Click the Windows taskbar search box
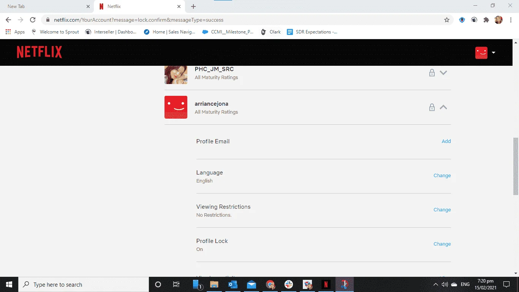 pyautogui.click(x=84, y=284)
